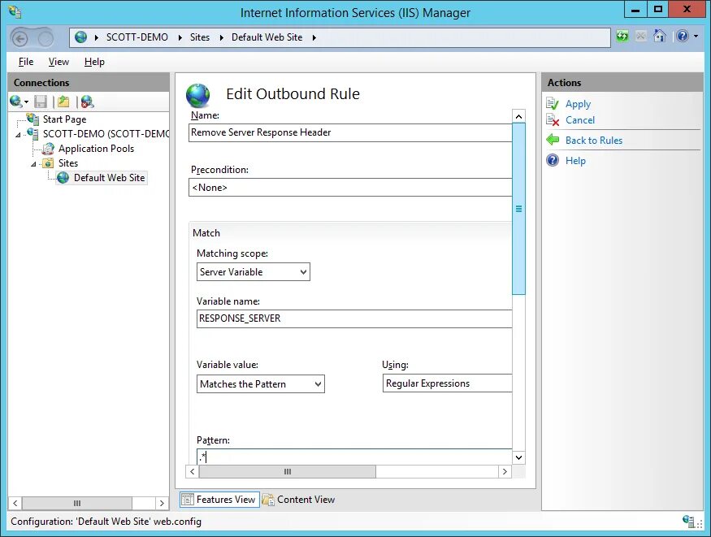Click Default Web Site in breadcrumb
The image size is (711, 537).
(267, 37)
